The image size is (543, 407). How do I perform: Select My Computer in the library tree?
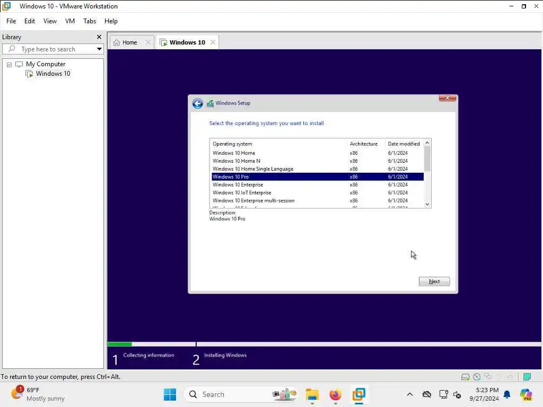coord(46,64)
